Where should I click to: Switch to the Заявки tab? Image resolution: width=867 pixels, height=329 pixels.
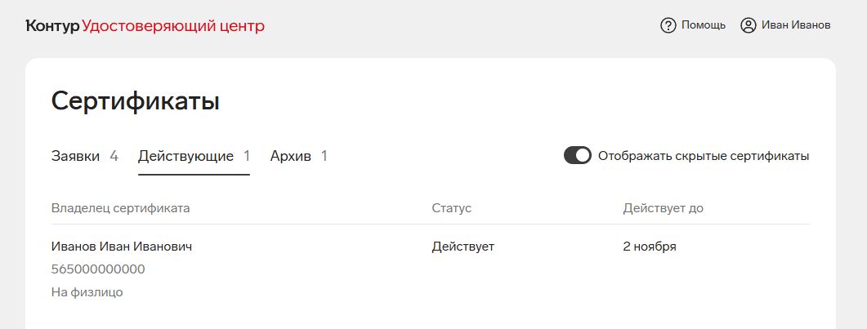point(85,156)
